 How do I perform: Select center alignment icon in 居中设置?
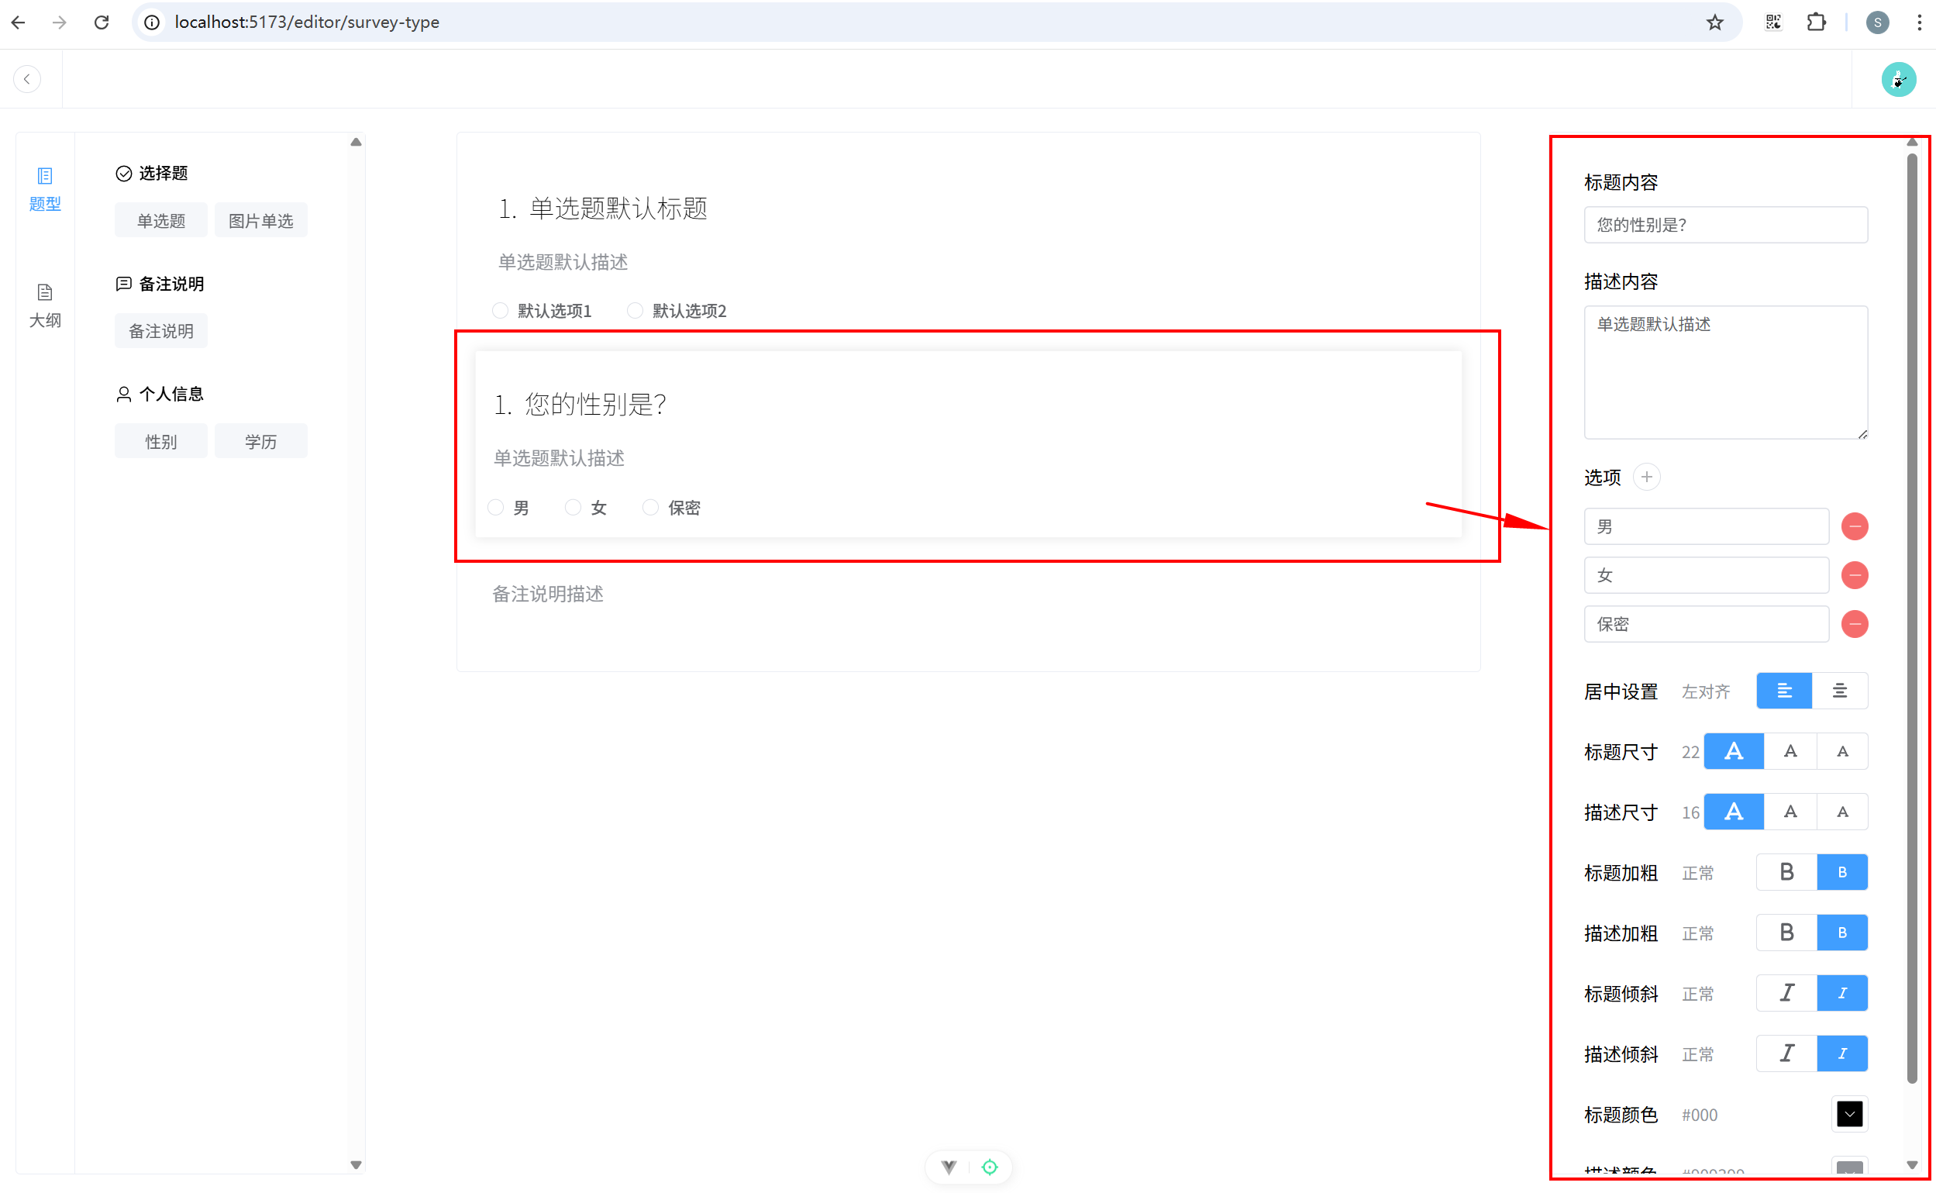[1839, 691]
